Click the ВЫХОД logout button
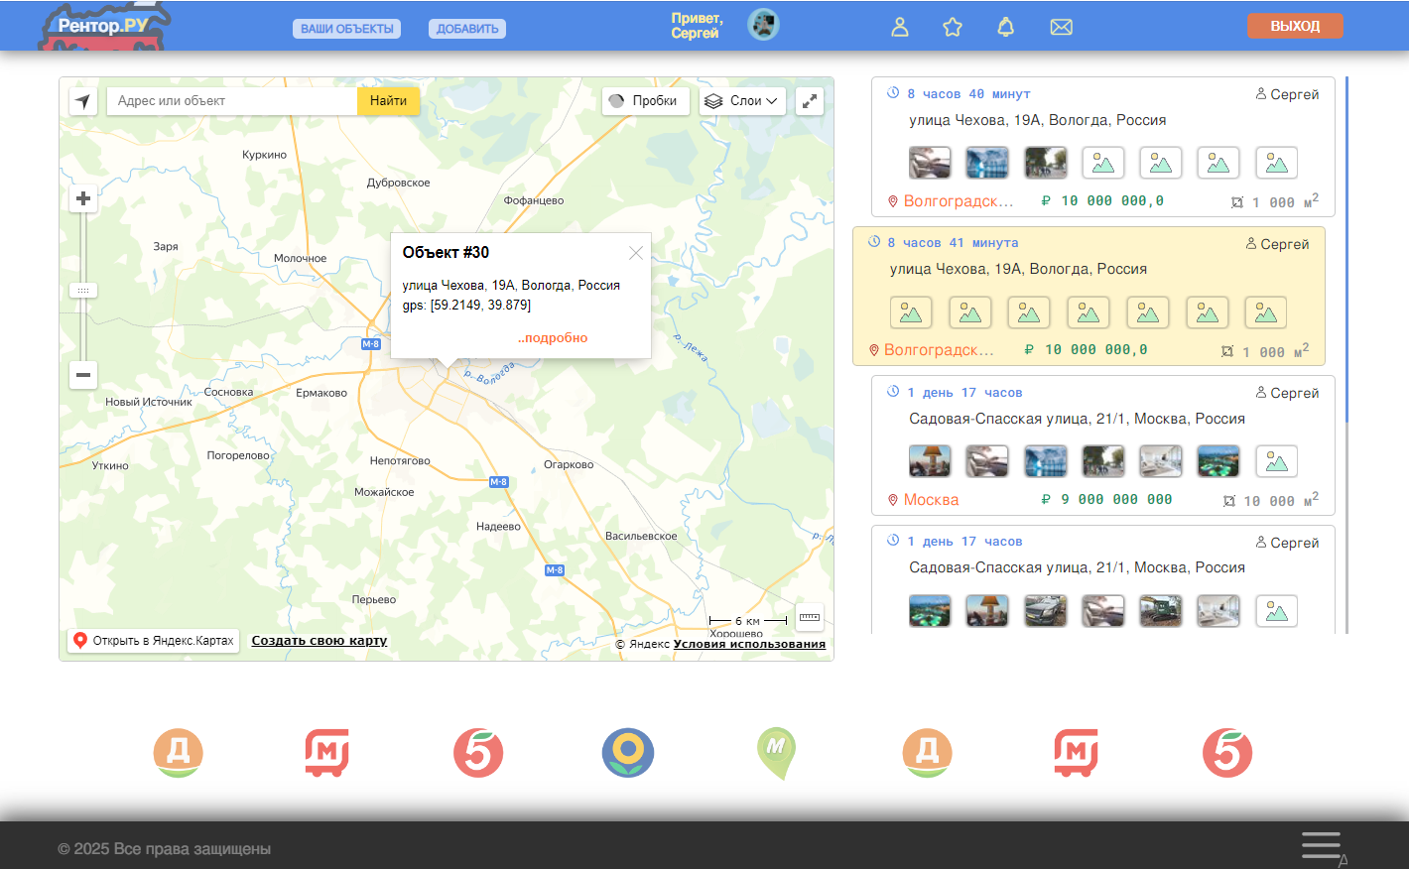1409x869 pixels. (x=1295, y=26)
